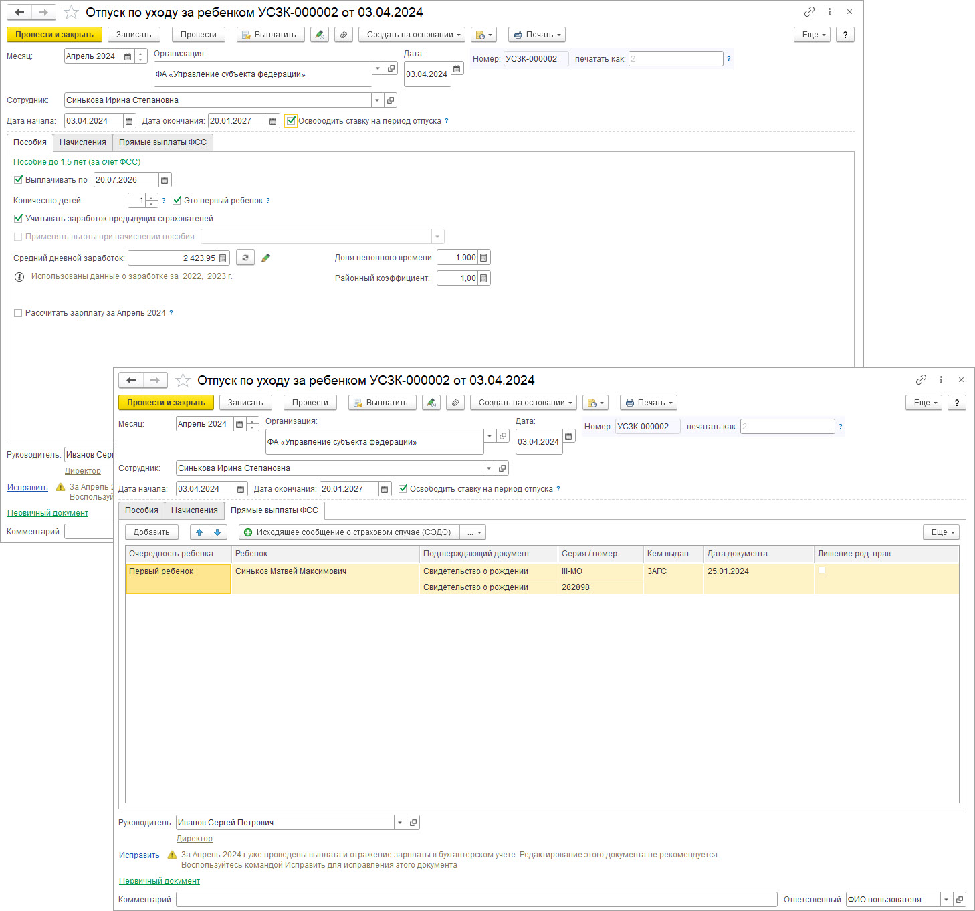The width and height of the screenshot is (975, 911).
Task: Open calendar for Дата окончания in rear window
Action: tap(273, 121)
